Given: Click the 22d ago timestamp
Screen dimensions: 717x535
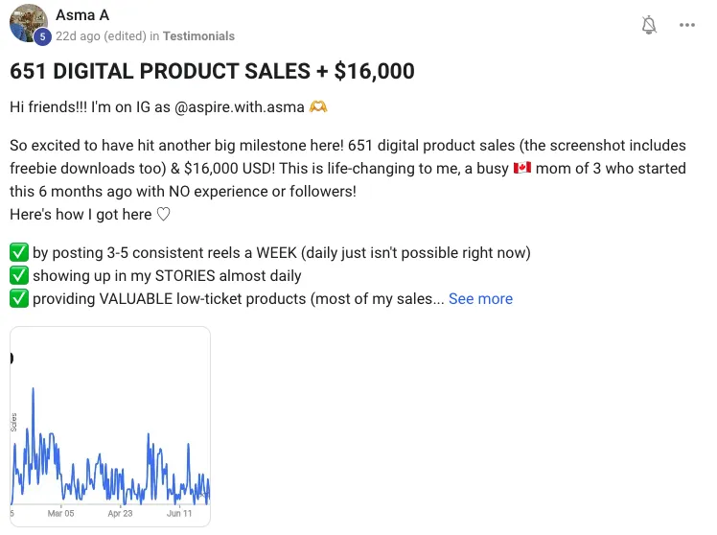Looking at the screenshot, I should tap(79, 36).
